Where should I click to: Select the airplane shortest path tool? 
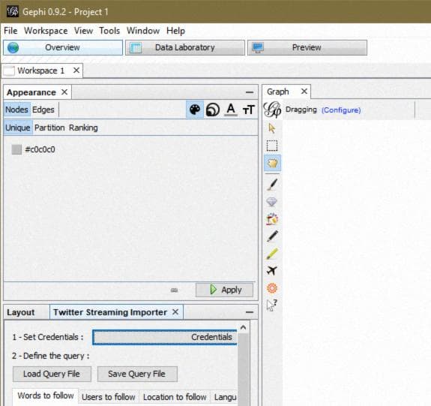(272, 271)
